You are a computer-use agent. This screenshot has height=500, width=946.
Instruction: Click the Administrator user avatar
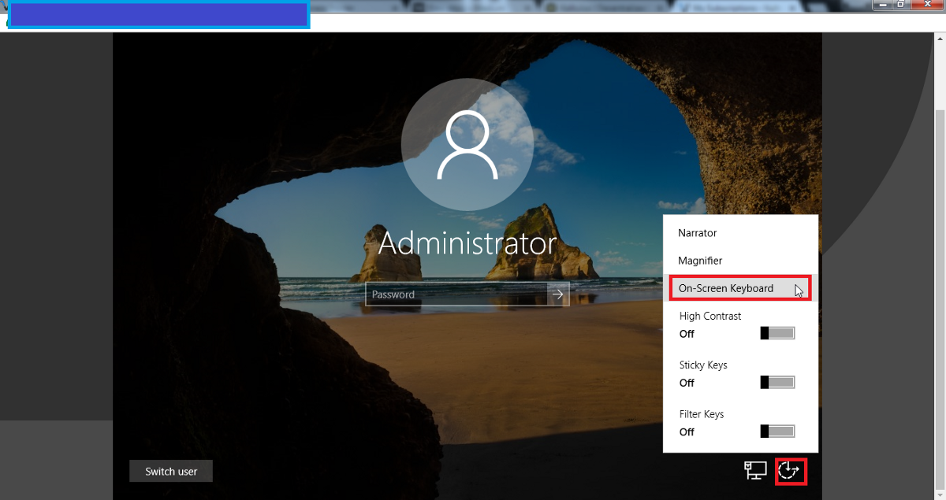coord(467,145)
